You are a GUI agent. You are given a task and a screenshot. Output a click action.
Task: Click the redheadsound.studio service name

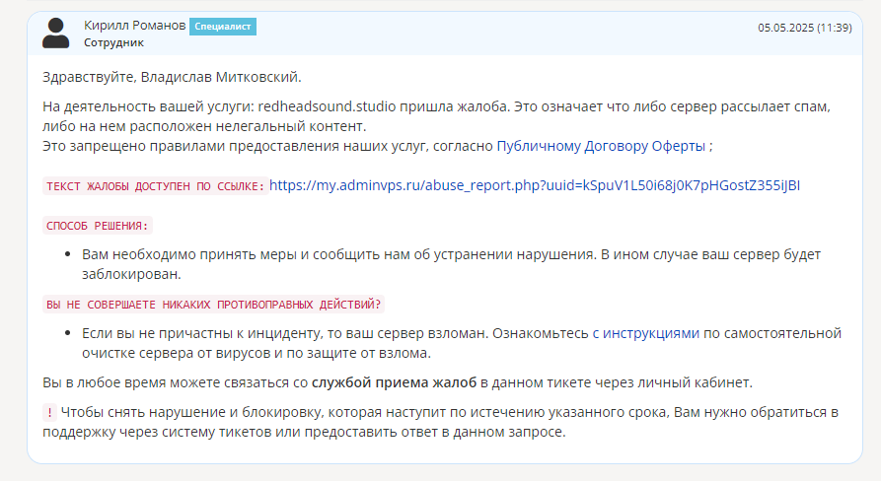tap(327, 106)
